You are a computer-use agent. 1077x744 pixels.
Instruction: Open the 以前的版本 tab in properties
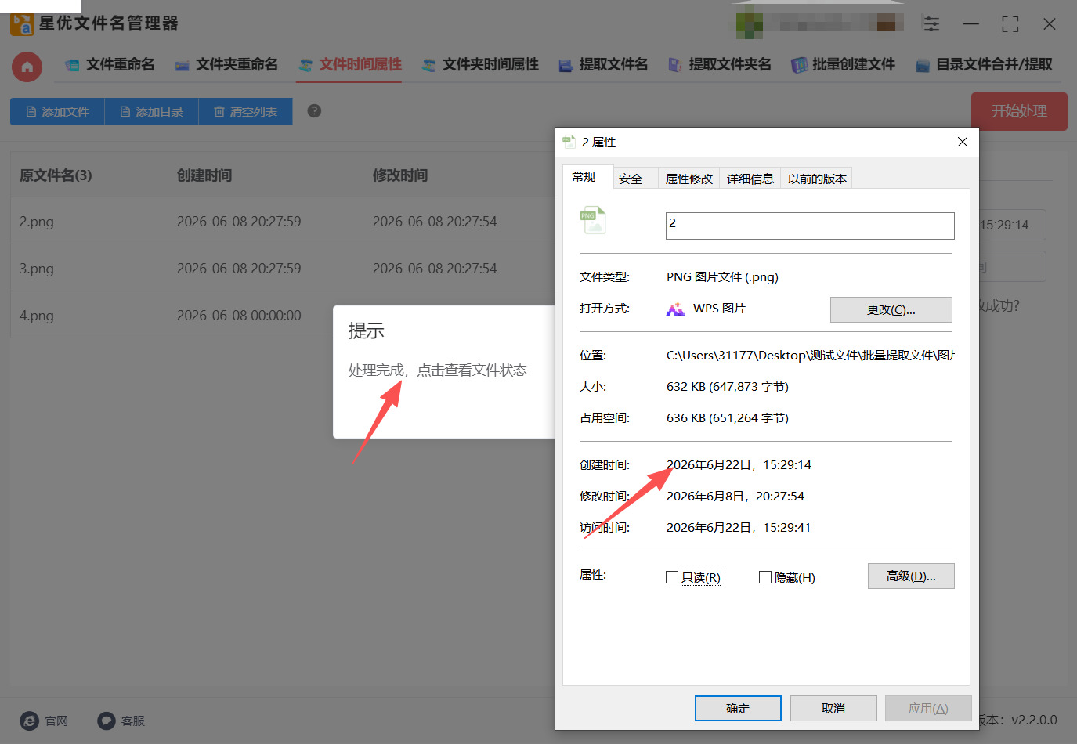(817, 179)
